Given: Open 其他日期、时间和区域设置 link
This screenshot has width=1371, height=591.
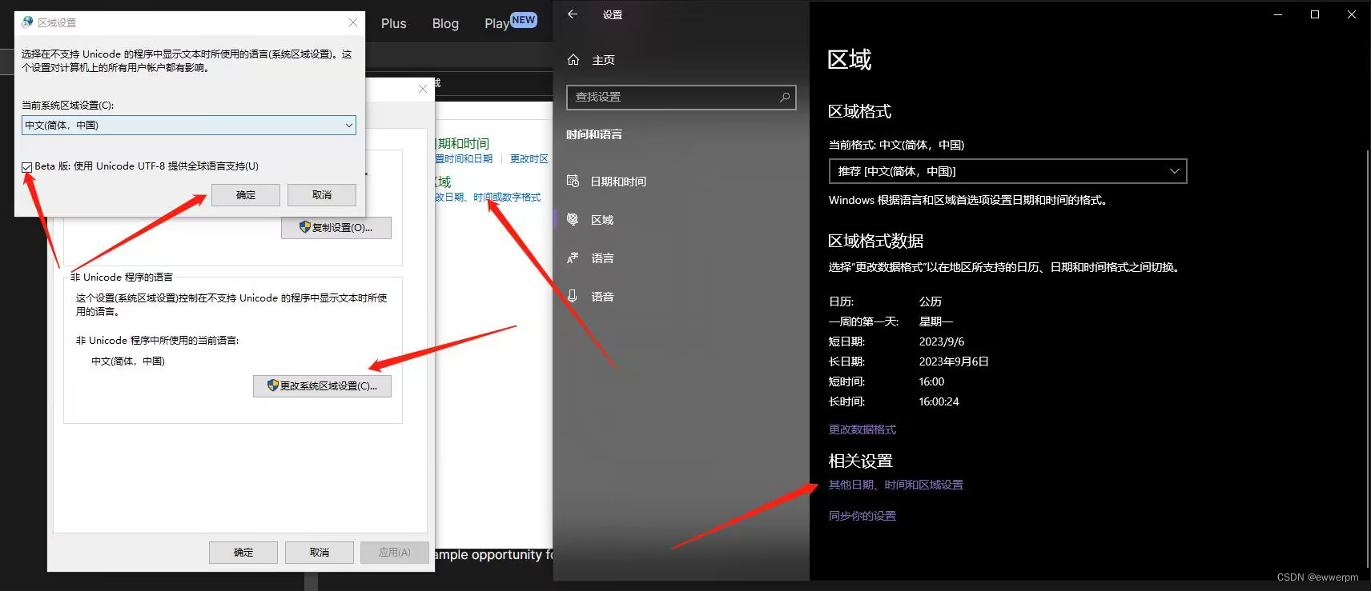Looking at the screenshot, I should click(896, 485).
